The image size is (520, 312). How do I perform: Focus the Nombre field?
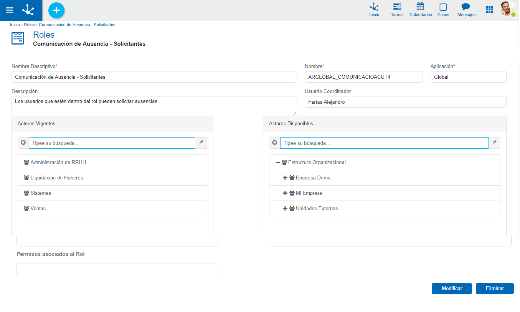coord(364,77)
